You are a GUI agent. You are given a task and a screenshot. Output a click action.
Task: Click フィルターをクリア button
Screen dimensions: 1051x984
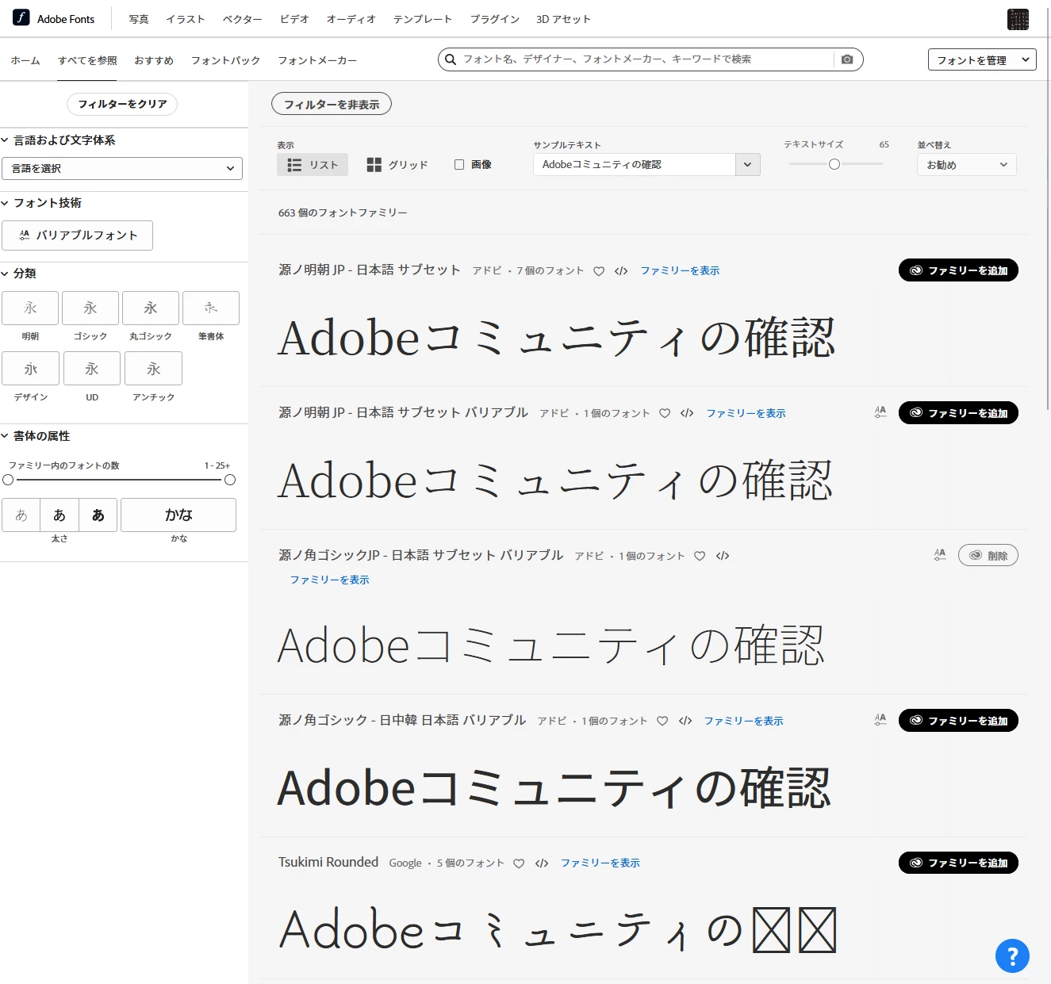(122, 104)
